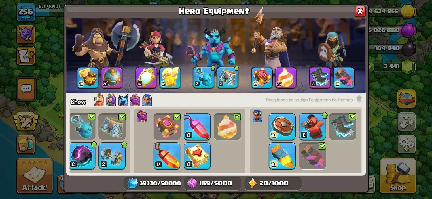Tap the Grand Warden's level 27 fireball
Viewport: 432px width, 199px height.
click(286, 78)
